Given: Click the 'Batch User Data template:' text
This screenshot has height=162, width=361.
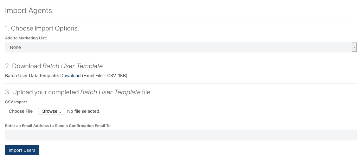Looking at the screenshot, I should [x=32, y=76].
